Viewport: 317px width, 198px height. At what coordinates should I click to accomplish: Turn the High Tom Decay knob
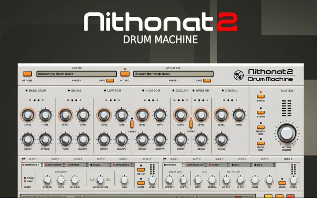click(x=142, y=140)
